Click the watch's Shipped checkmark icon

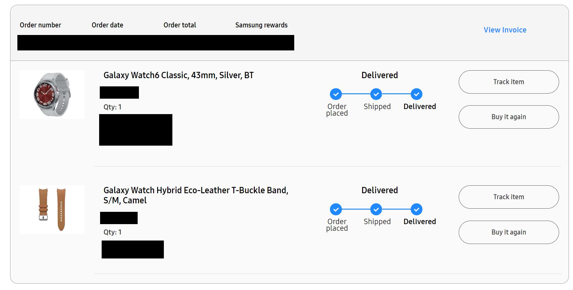[x=376, y=94]
